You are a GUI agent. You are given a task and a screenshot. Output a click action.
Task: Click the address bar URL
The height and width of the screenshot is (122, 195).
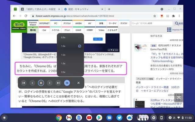point(75,16)
